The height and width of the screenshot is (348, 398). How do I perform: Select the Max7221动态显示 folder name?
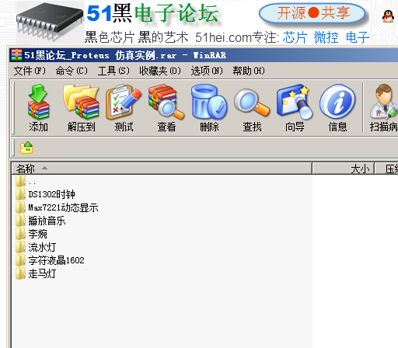(x=63, y=207)
